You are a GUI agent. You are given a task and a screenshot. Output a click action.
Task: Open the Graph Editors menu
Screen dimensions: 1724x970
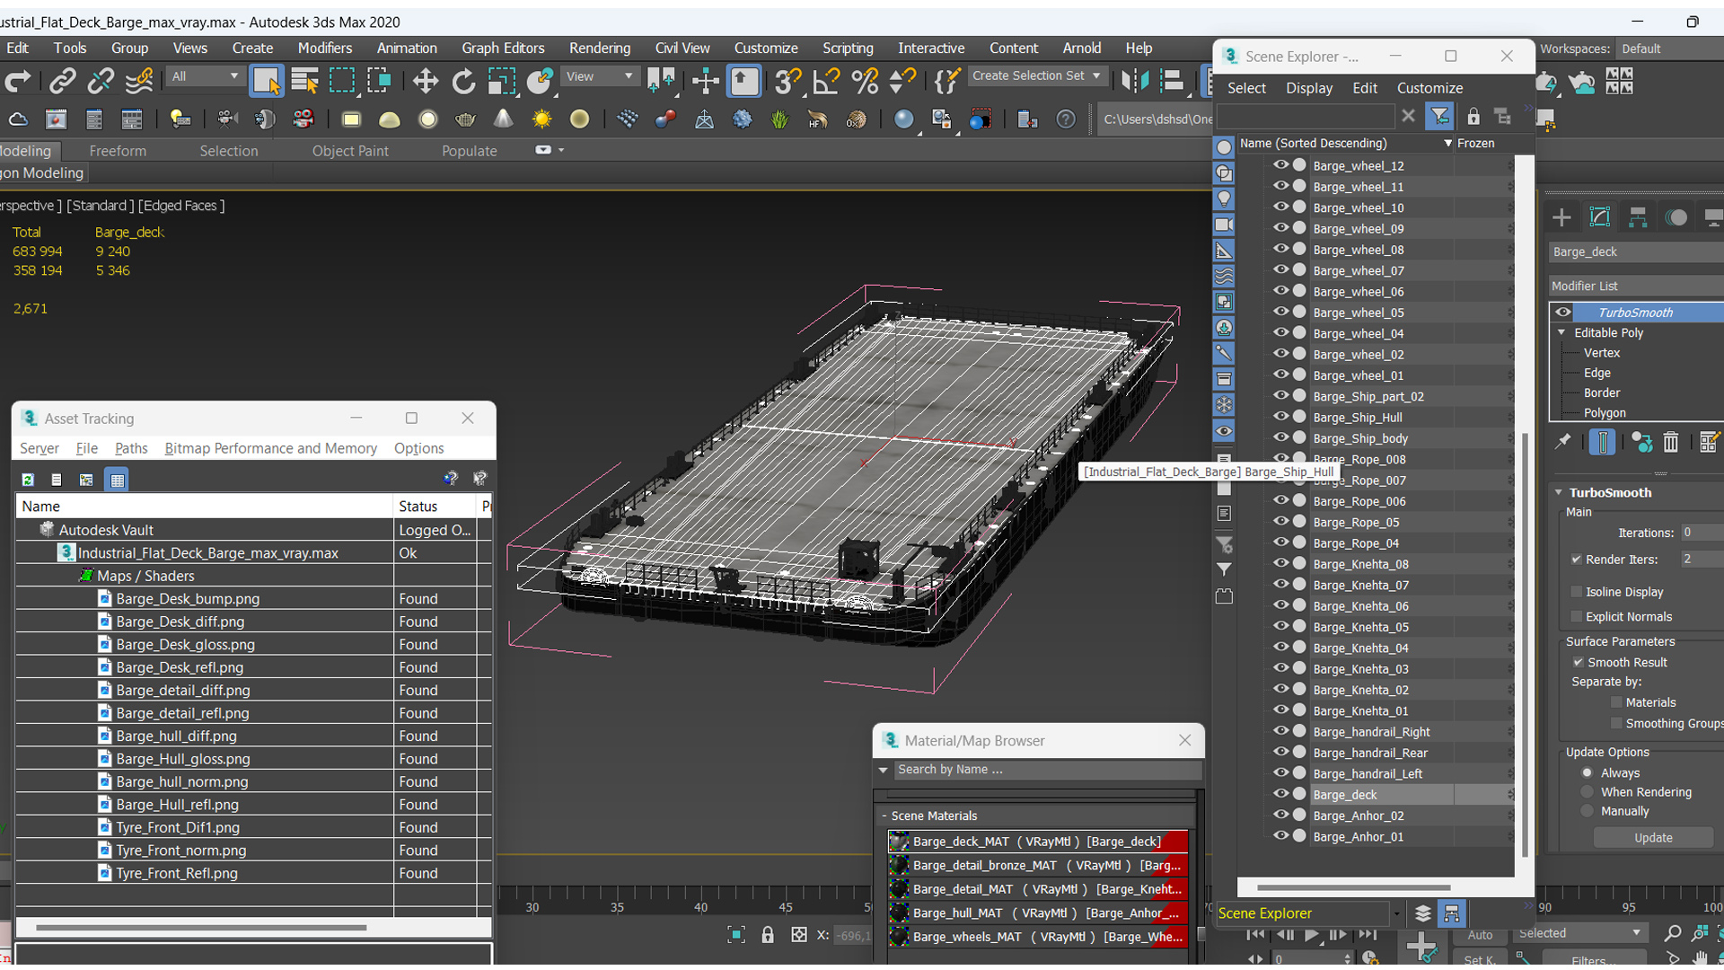pyautogui.click(x=503, y=48)
